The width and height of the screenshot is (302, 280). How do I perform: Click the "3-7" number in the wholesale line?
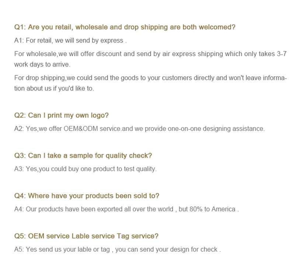(x=281, y=54)
